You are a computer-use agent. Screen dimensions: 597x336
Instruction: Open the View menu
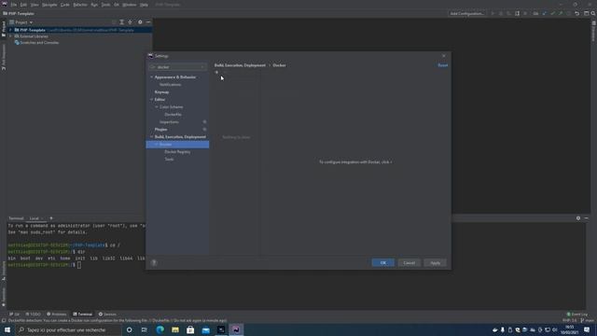click(35, 5)
